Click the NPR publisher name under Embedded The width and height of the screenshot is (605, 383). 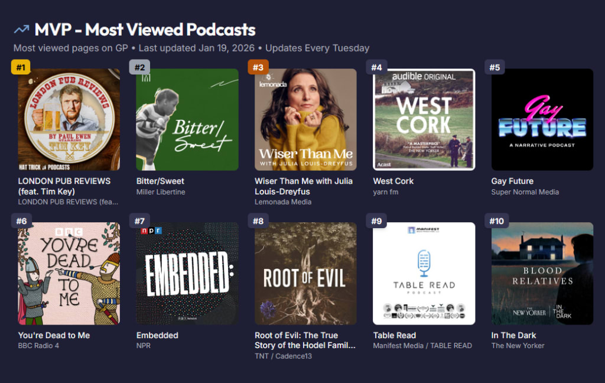[x=143, y=346]
